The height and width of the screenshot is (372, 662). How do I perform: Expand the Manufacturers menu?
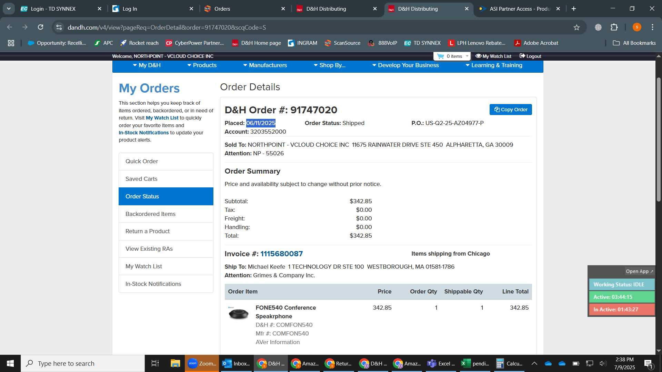[265, 65]
